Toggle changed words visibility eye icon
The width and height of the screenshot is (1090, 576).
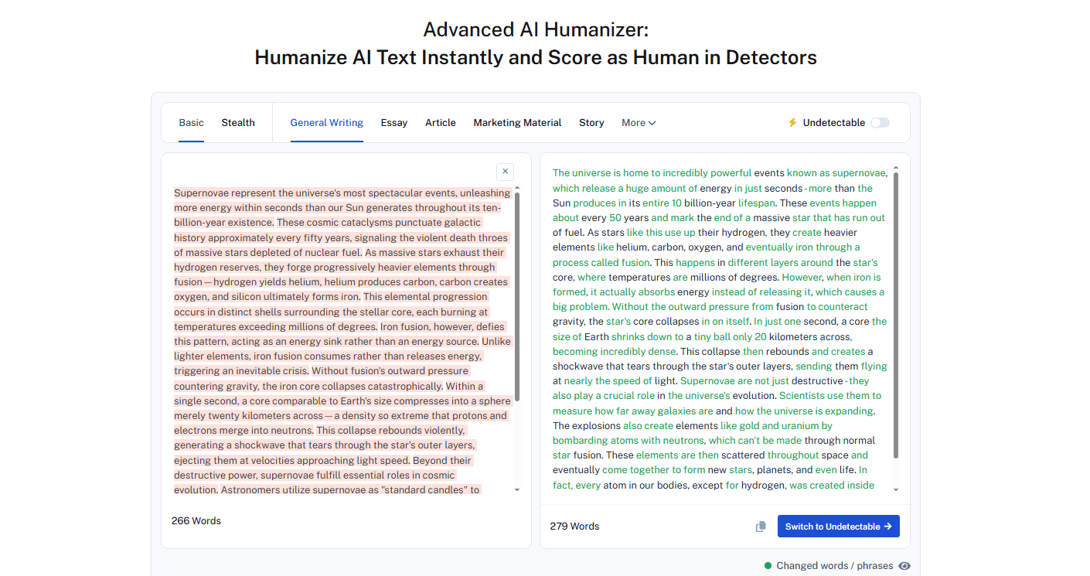904,566
